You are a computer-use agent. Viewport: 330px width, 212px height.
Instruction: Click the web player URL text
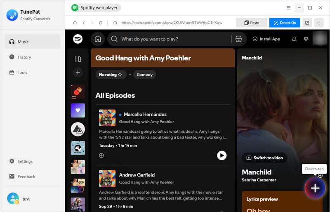click(x=172, y=23)
